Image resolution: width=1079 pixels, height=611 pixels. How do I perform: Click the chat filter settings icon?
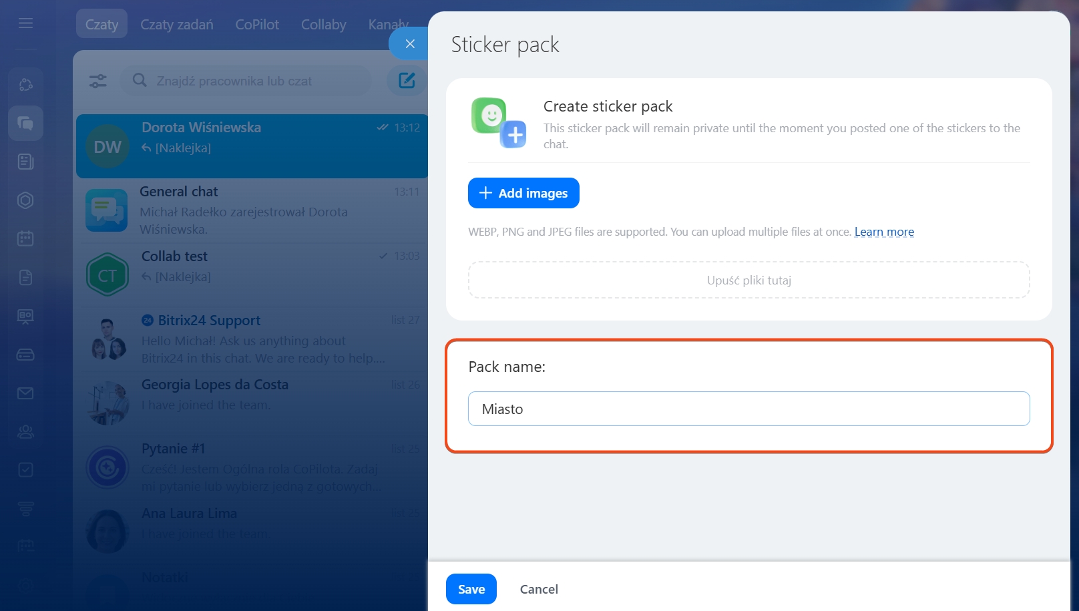tap(98, 81)
